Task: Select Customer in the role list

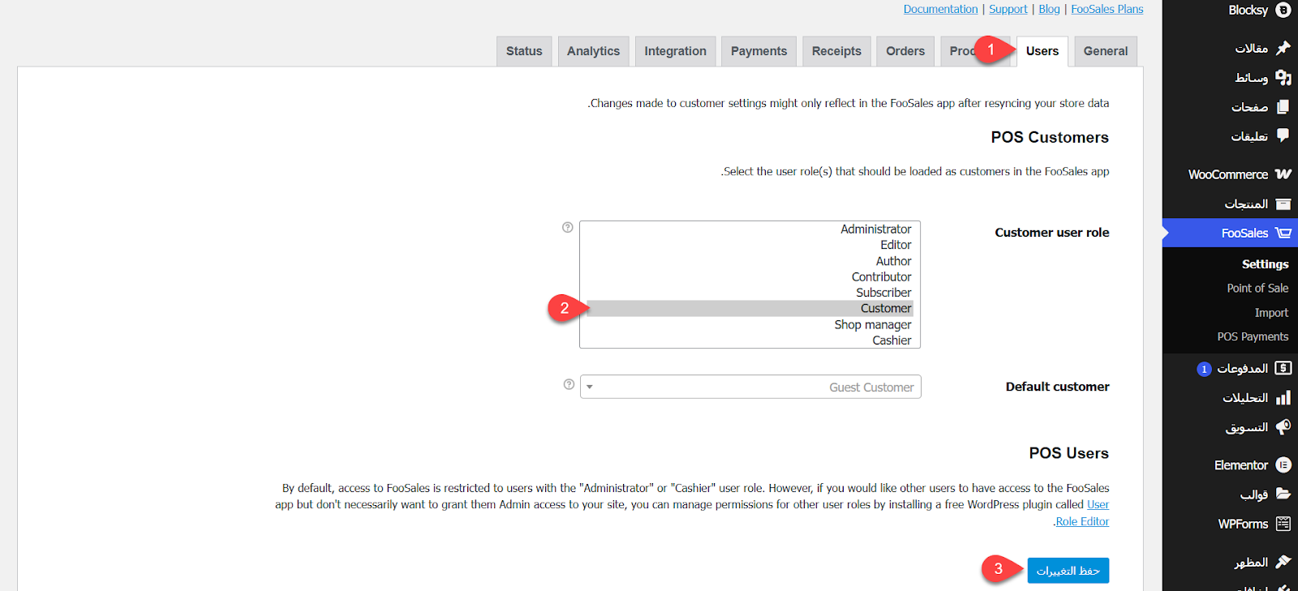Action: (750, 308)
